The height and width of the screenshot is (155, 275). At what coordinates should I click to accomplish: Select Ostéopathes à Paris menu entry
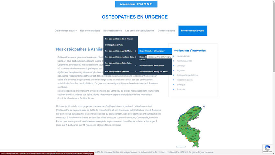tap(114, 45)
